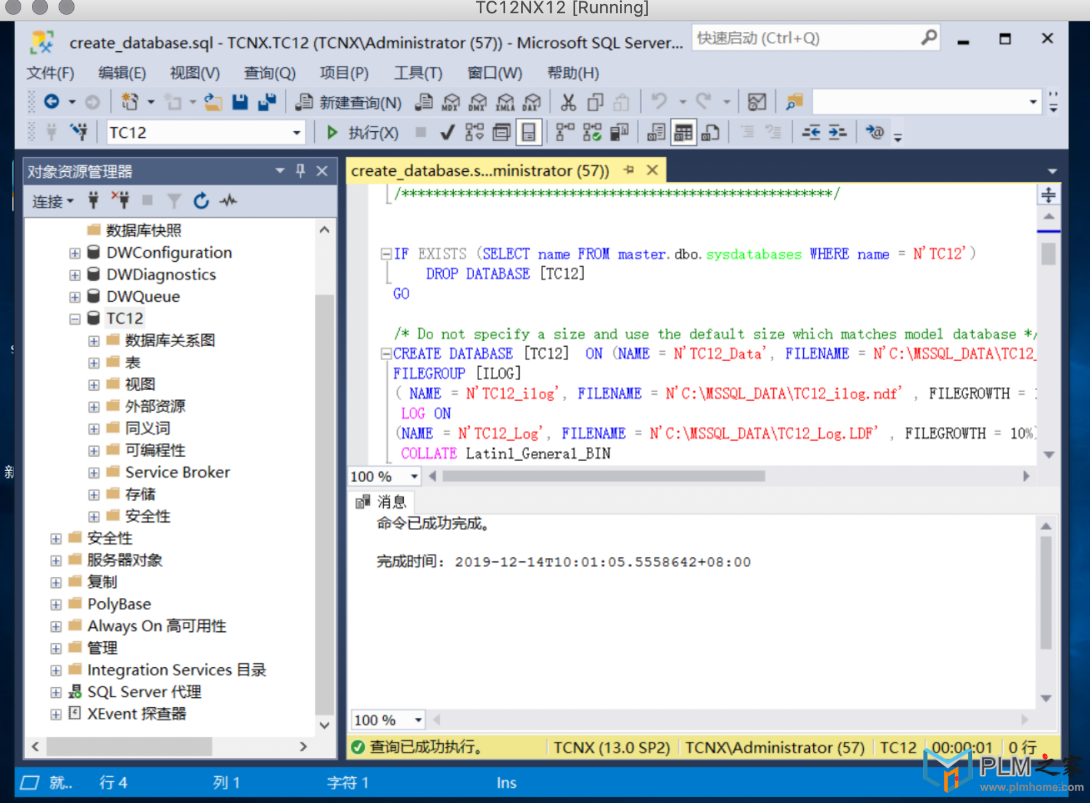Collapse the TC12 database node
Image resolution: width=1090 pixels, height=803 pixels.
75,319
